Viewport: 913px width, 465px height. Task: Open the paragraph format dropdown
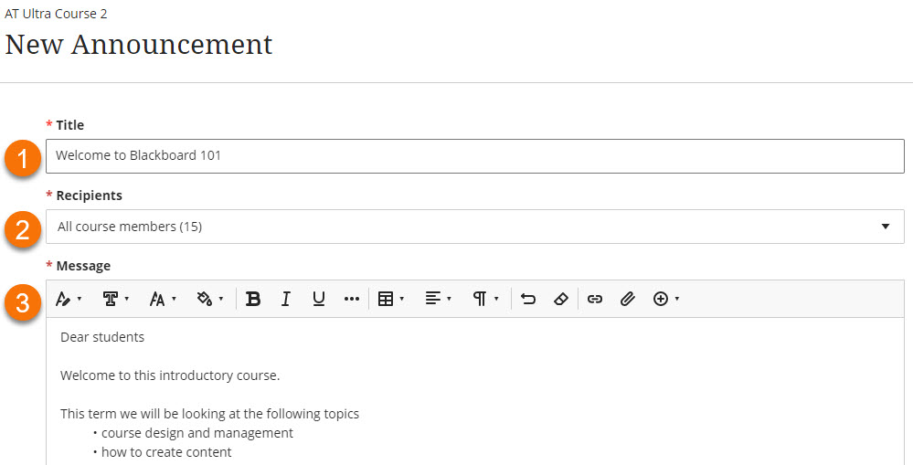(x=484, y=299)
